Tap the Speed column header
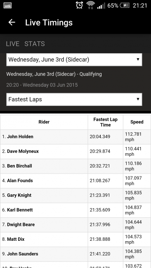Screen dimensions: 151x268 (x=137, y=122)
